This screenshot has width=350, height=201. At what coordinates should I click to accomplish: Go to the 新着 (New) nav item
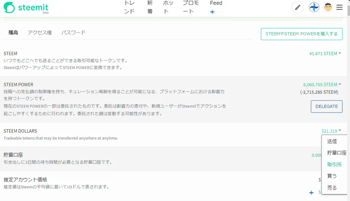pos(150,7)
